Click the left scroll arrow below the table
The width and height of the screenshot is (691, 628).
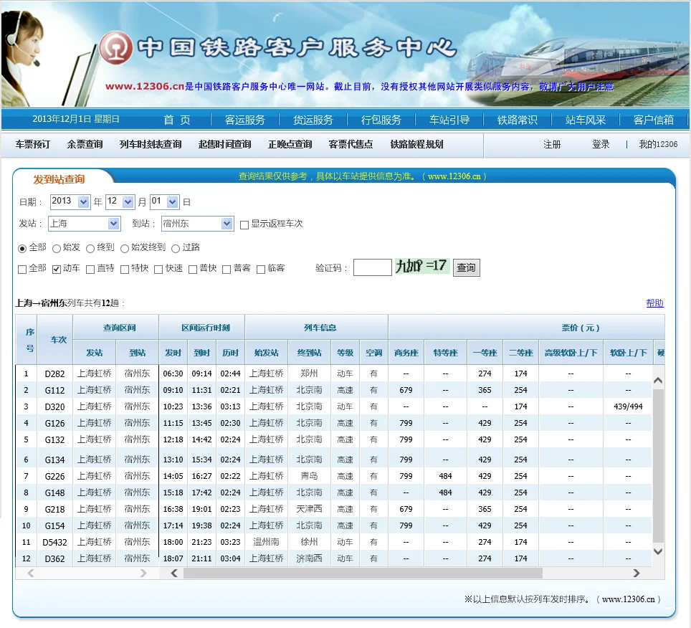(x=174, y=574)
